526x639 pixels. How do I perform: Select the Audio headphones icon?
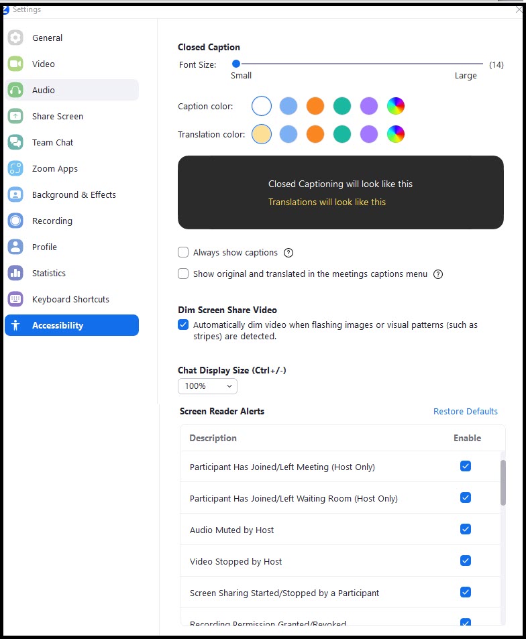point(15,90)
